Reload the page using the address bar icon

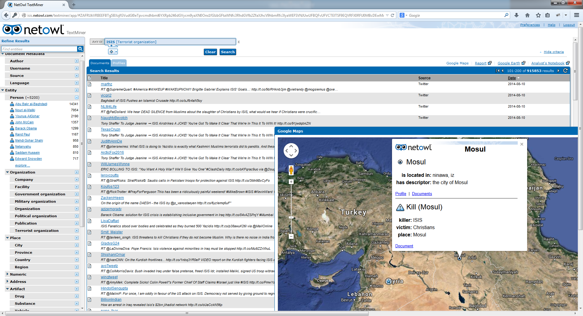pyautogui.click(x=392, y=15)
